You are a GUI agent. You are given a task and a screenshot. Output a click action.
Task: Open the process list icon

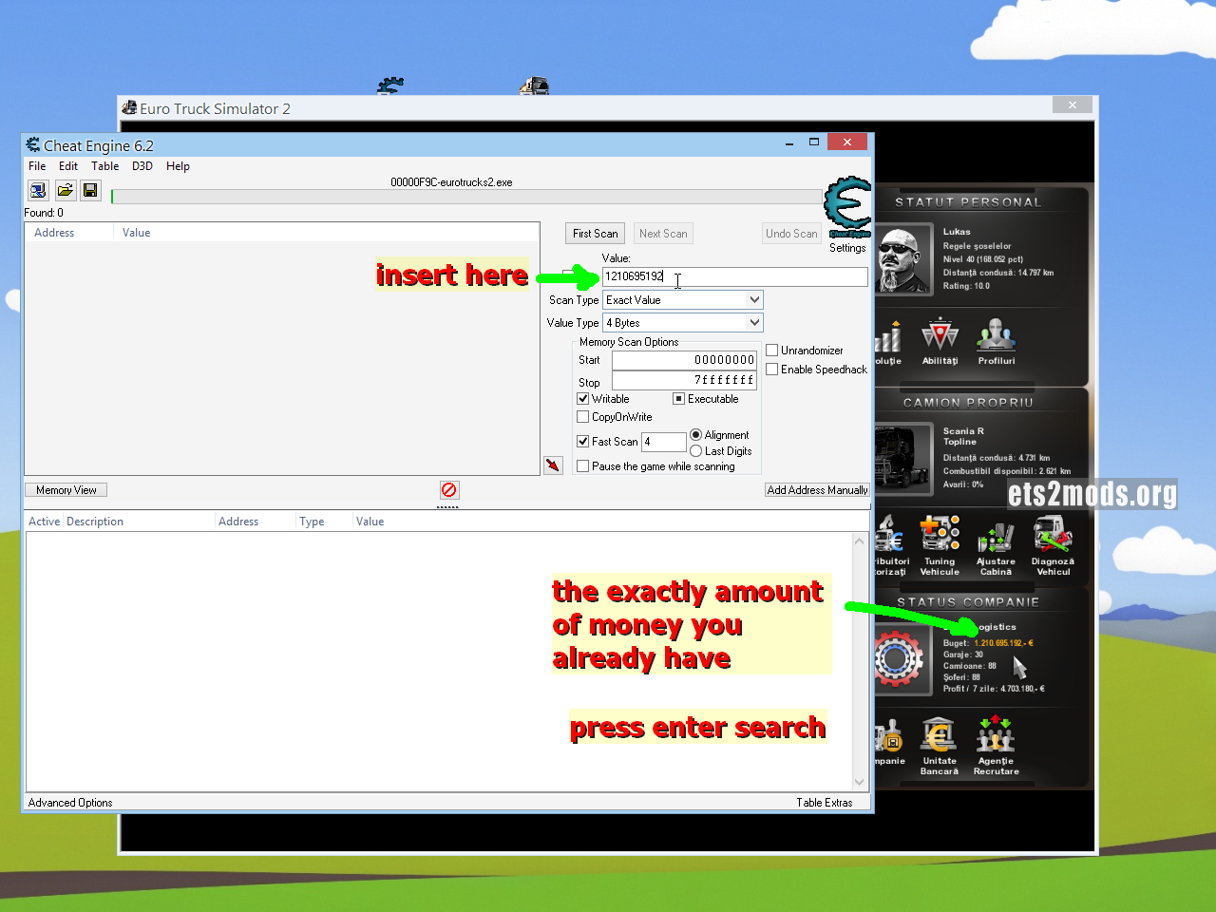click(38, 191)
